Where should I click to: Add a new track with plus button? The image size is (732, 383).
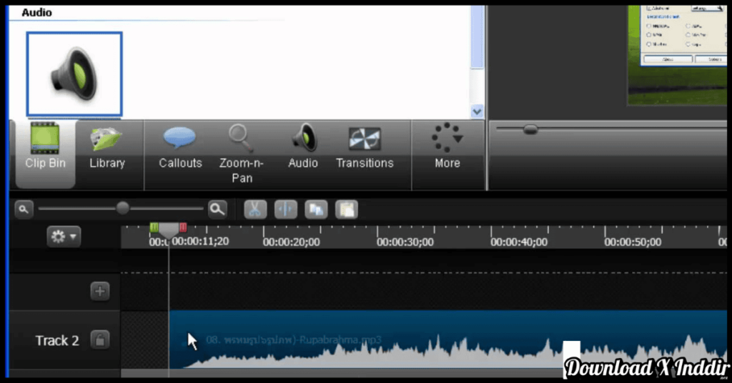coord(100,291)
